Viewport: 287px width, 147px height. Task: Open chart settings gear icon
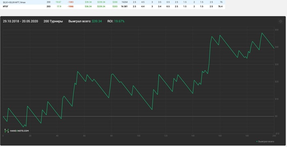click(280, 21)
